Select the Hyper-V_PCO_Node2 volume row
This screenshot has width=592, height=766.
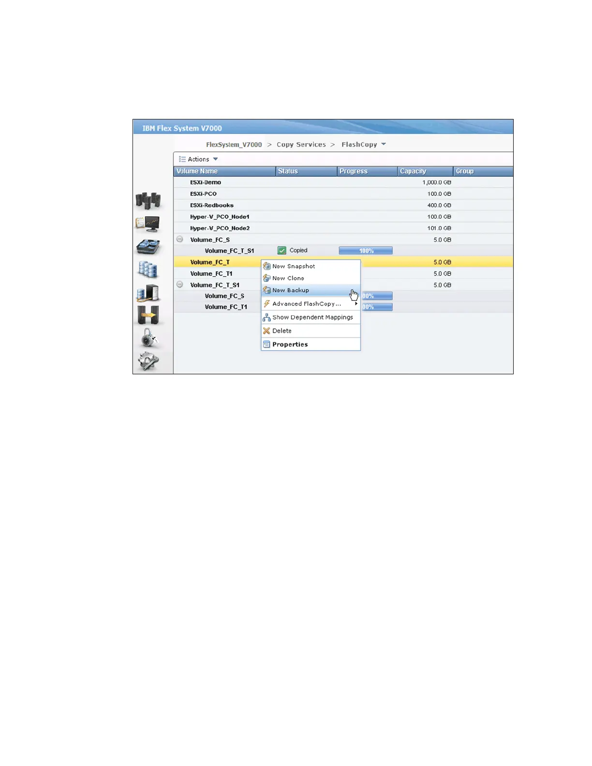(343, 228)
